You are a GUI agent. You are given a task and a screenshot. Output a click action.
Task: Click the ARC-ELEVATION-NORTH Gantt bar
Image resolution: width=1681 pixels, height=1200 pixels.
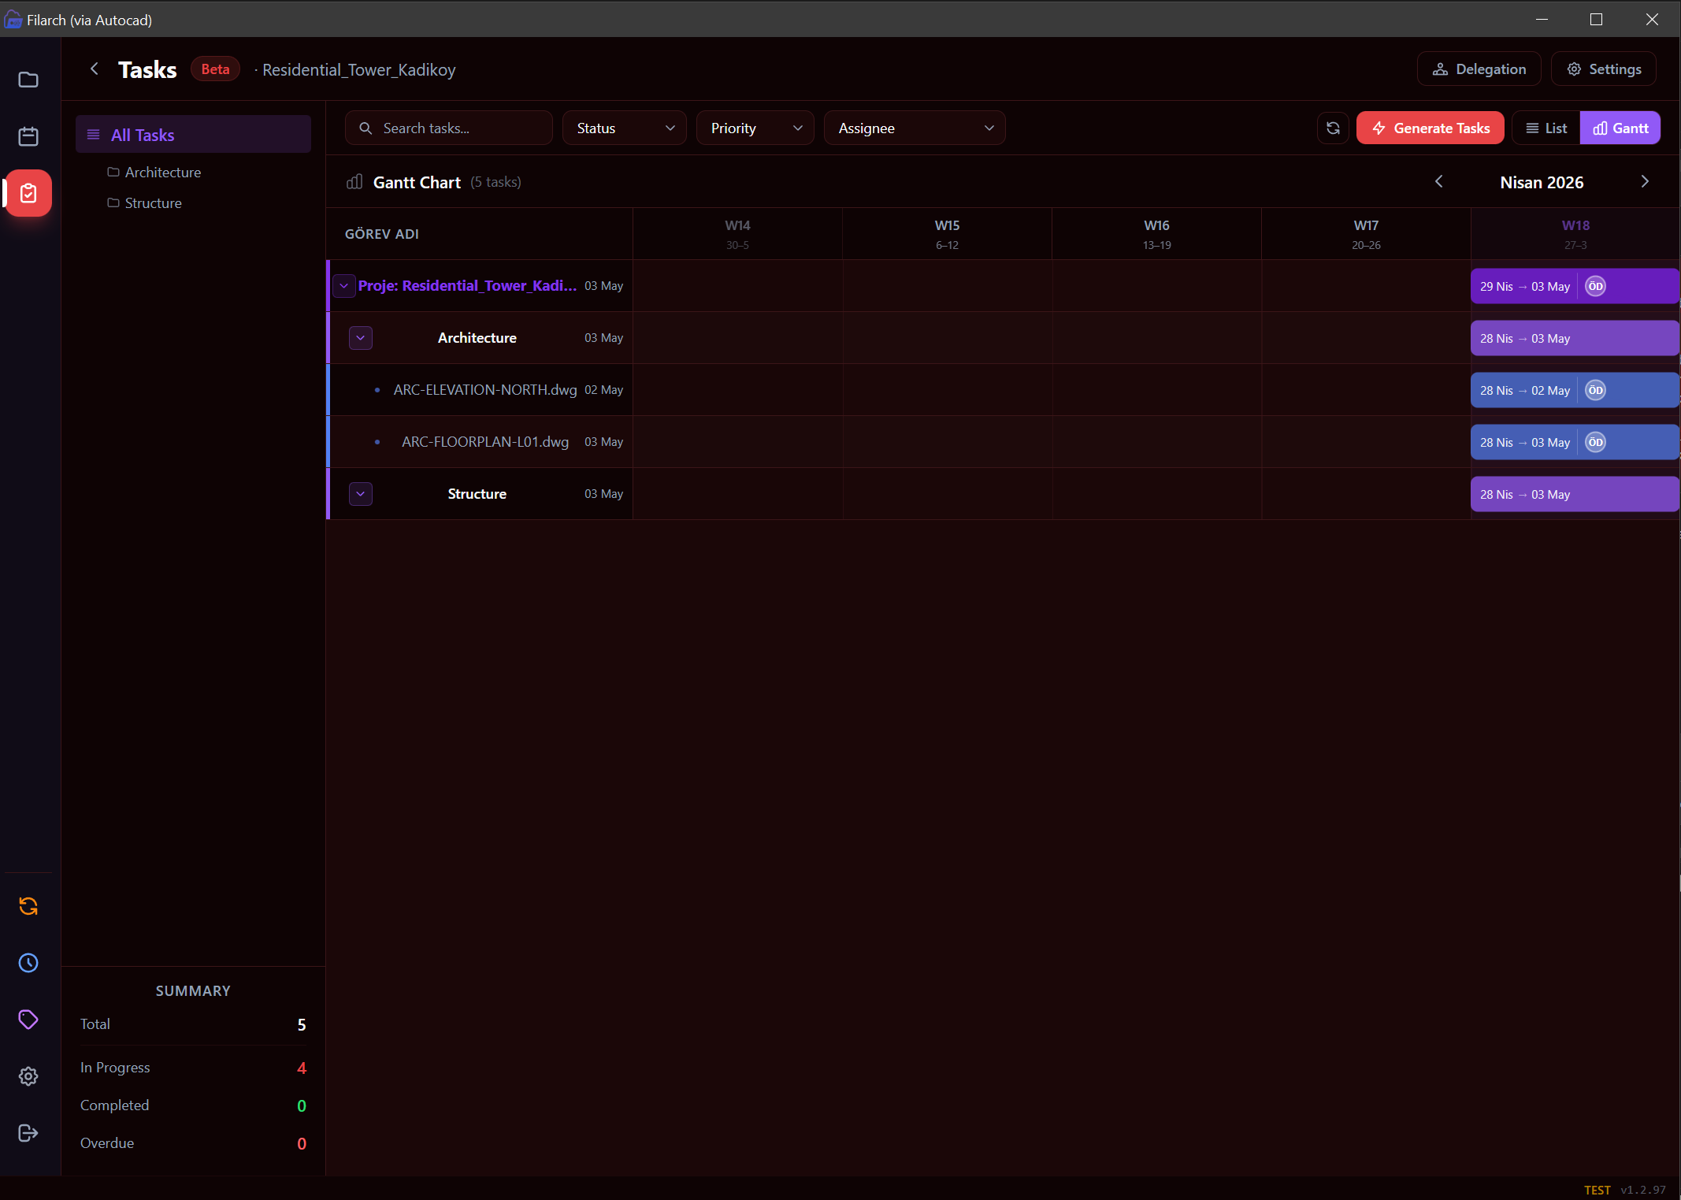pos(1575,390)
